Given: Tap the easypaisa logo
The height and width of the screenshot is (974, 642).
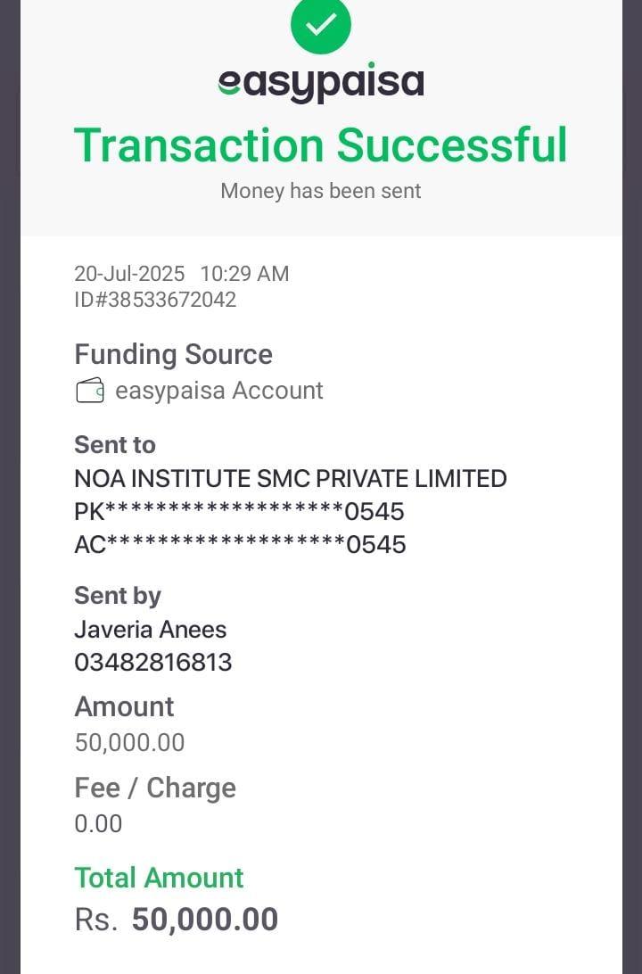Looking at the screenshot, I should pyautogui.click(x=321, y=83).
